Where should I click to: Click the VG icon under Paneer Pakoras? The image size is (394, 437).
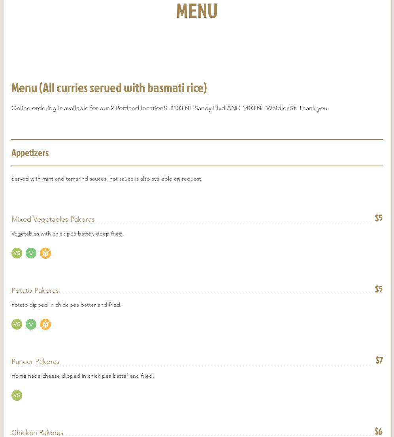[x=17, y=396]
